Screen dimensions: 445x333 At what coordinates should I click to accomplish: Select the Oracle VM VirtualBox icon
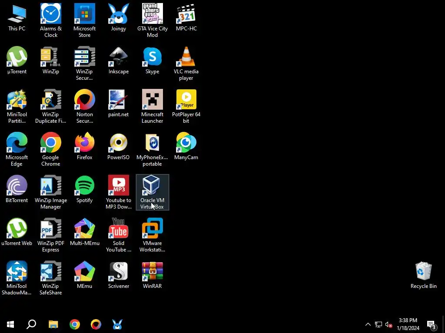(x=153, y=192)
